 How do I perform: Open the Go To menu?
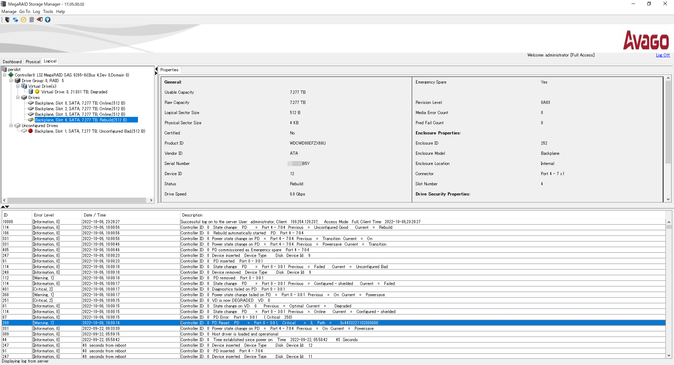(x=25, y=12)
